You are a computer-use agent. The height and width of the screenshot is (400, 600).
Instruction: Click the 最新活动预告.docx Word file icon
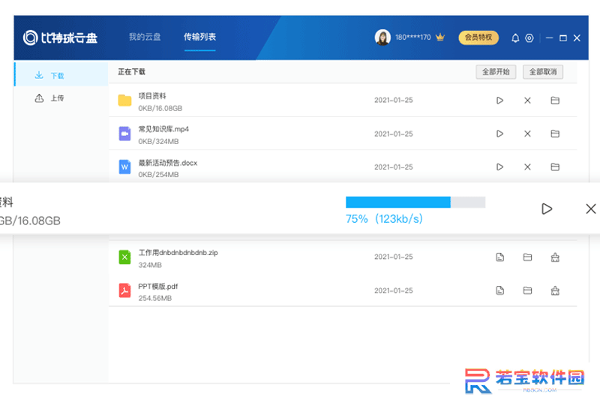124,167
